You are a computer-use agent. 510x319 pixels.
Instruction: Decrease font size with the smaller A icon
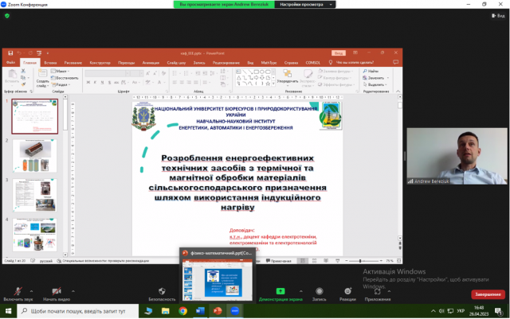(x=155, y=73)
